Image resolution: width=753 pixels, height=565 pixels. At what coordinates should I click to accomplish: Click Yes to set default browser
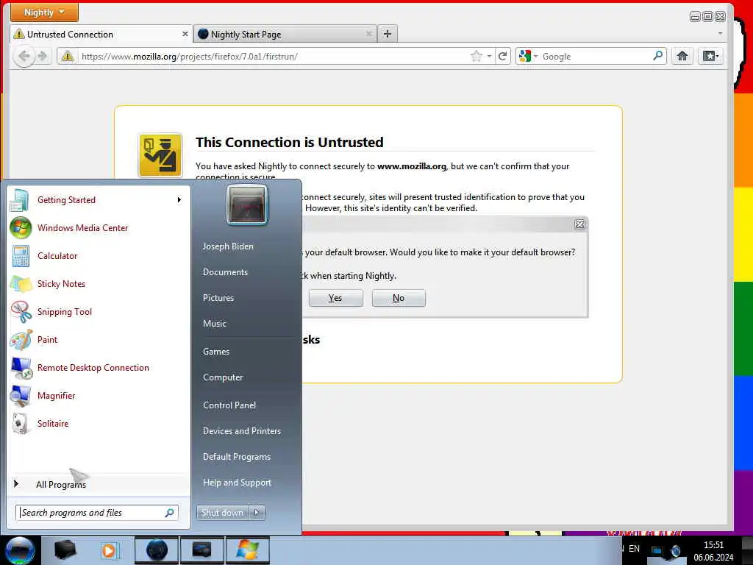335,298
